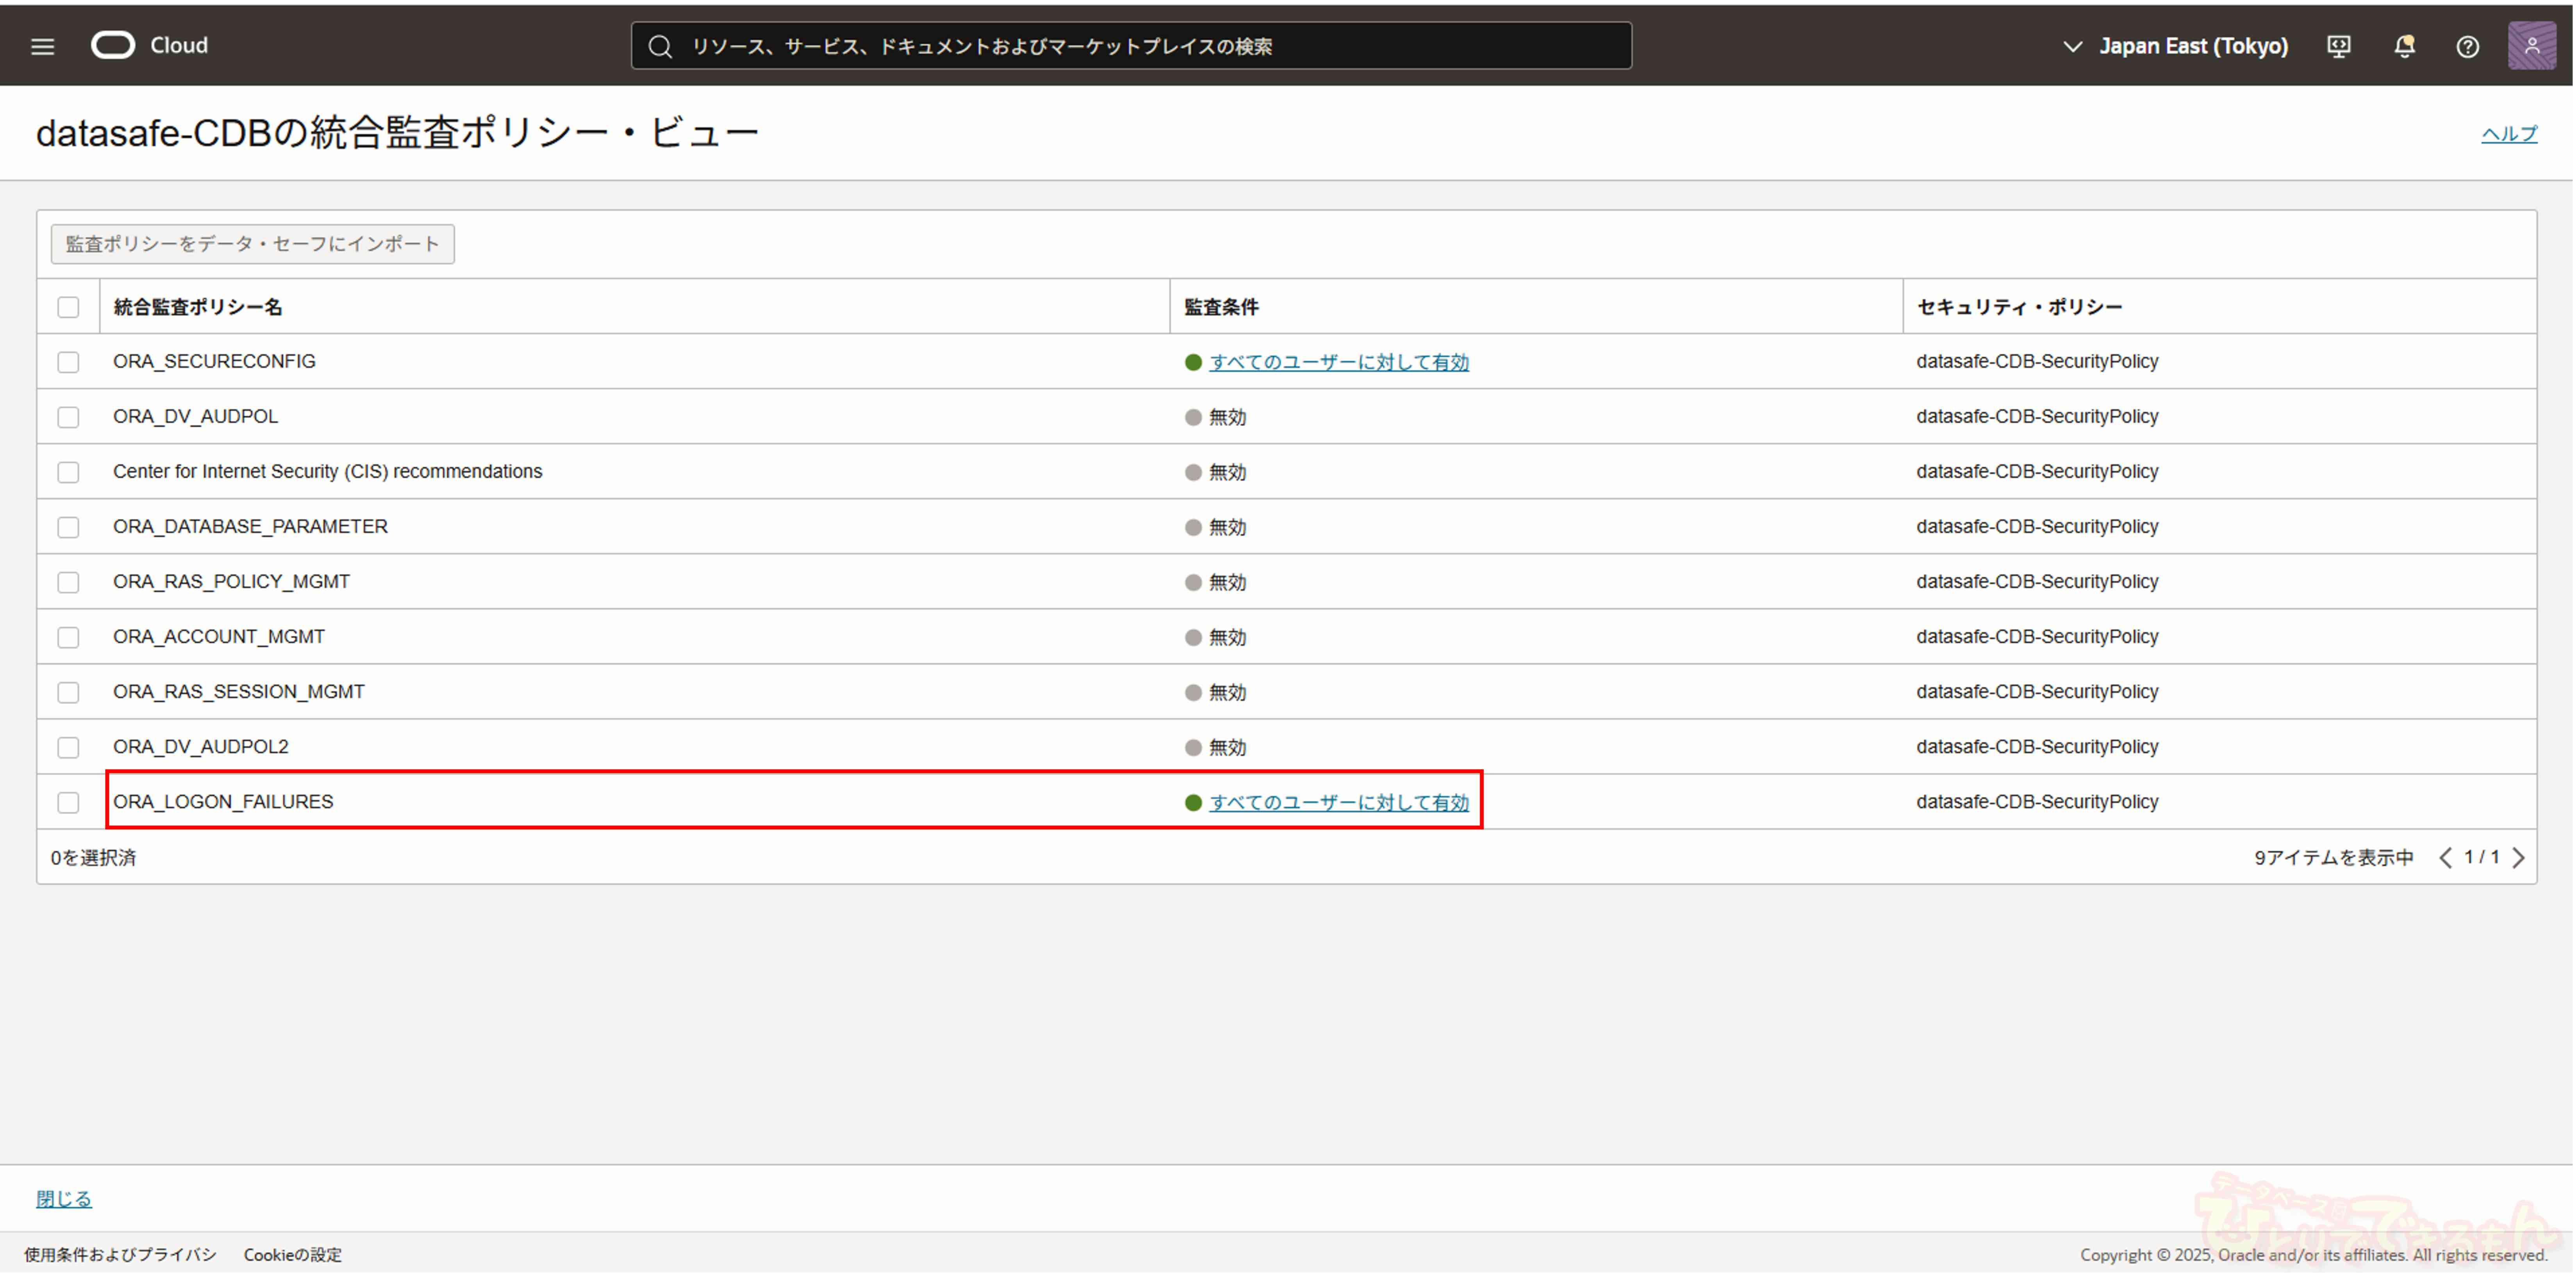Open ORA_LOGON_FAILURES enabled-for-all-users link

[x=1338, y=803]
